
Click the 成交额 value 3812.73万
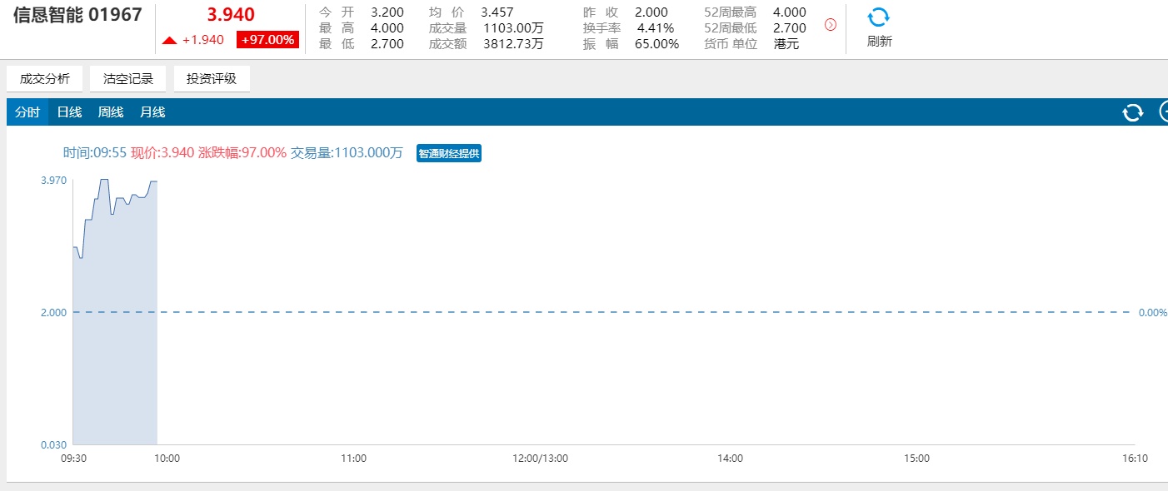513,44
